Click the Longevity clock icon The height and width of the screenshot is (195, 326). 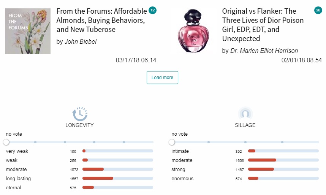pyautogui.click(x=80, y=114)
